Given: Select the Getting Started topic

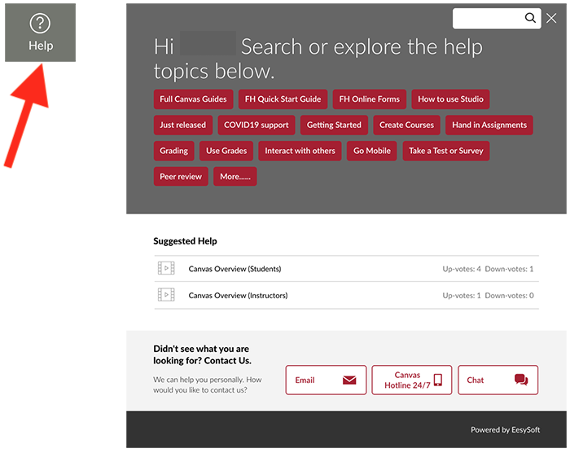Looking at the screenshot, I should pos(334,125).
